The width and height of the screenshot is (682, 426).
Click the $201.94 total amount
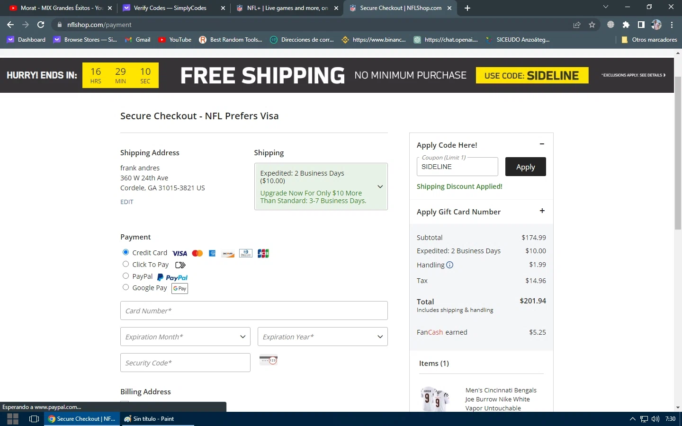pyautogui.click(x=533, y=301)
